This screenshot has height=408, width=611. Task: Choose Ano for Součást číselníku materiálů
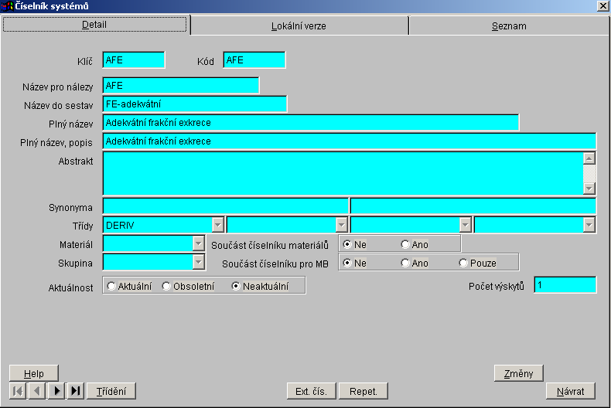tap(405, 244)
